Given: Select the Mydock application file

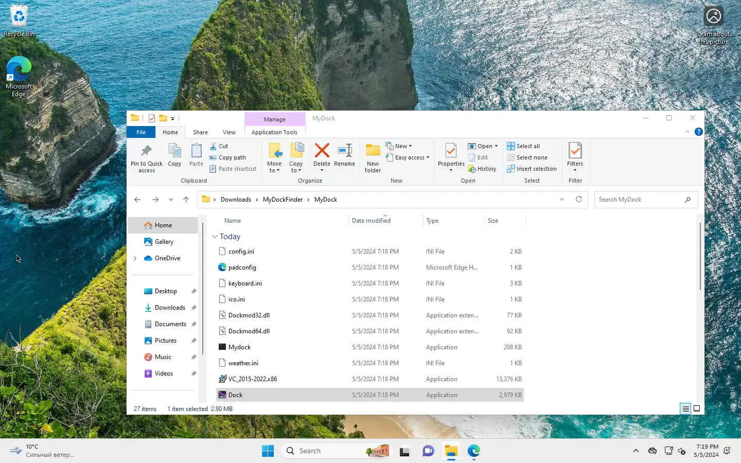Looking at the screenshot, I should tap(369, 347).
